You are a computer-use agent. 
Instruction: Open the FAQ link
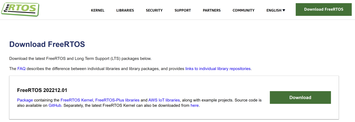point(21,69)
